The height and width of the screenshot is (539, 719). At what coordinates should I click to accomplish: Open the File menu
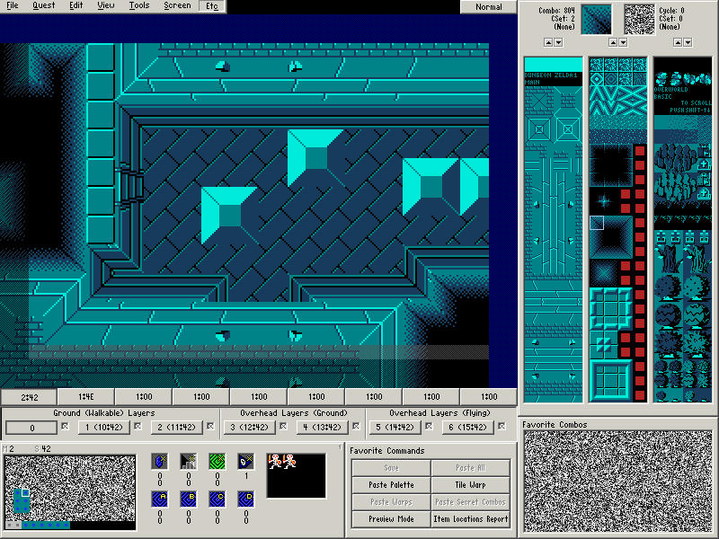(x=13, y=6)
